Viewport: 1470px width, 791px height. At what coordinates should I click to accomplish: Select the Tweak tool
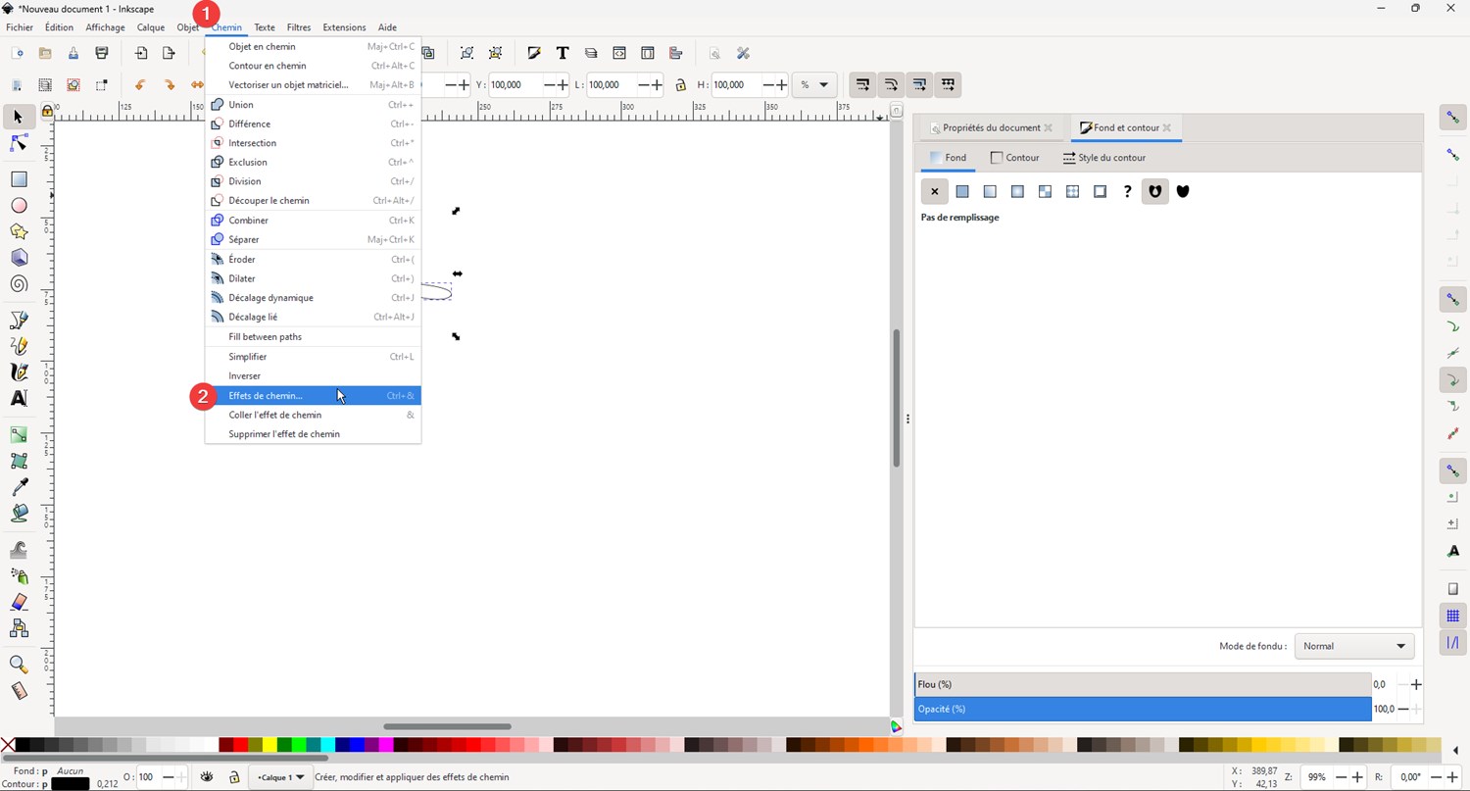click(x=18, y=549)
